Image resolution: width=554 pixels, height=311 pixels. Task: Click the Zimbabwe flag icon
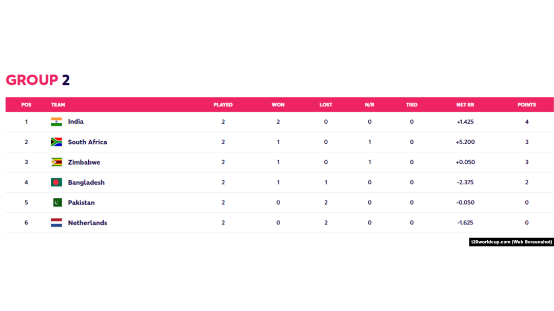pos(56,162)
